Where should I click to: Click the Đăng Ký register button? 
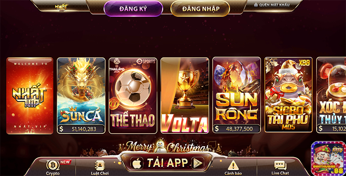click(x=133, y=9)
